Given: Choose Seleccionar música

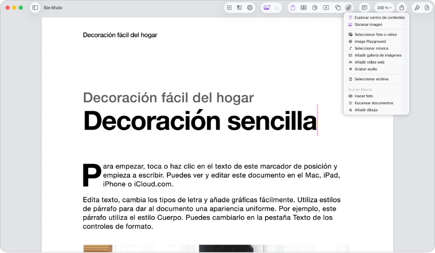Looking at the screenshot, I should pyautogui.click(x=376, y=48).
